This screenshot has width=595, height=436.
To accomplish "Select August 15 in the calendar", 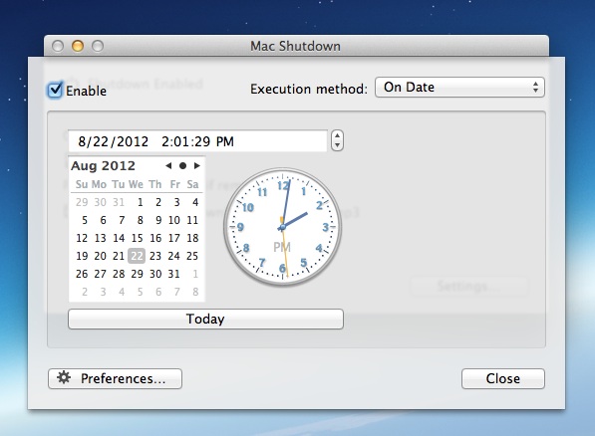I will pyautogui.click(x=137, y=238).
